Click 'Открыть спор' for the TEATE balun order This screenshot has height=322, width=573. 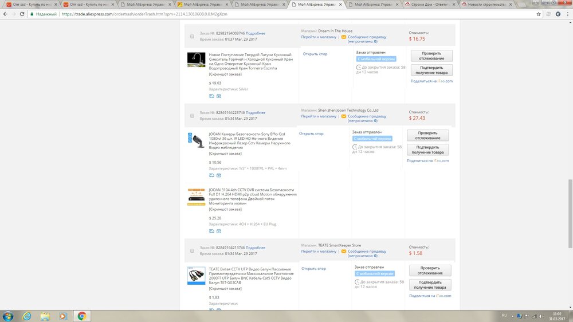313,269
